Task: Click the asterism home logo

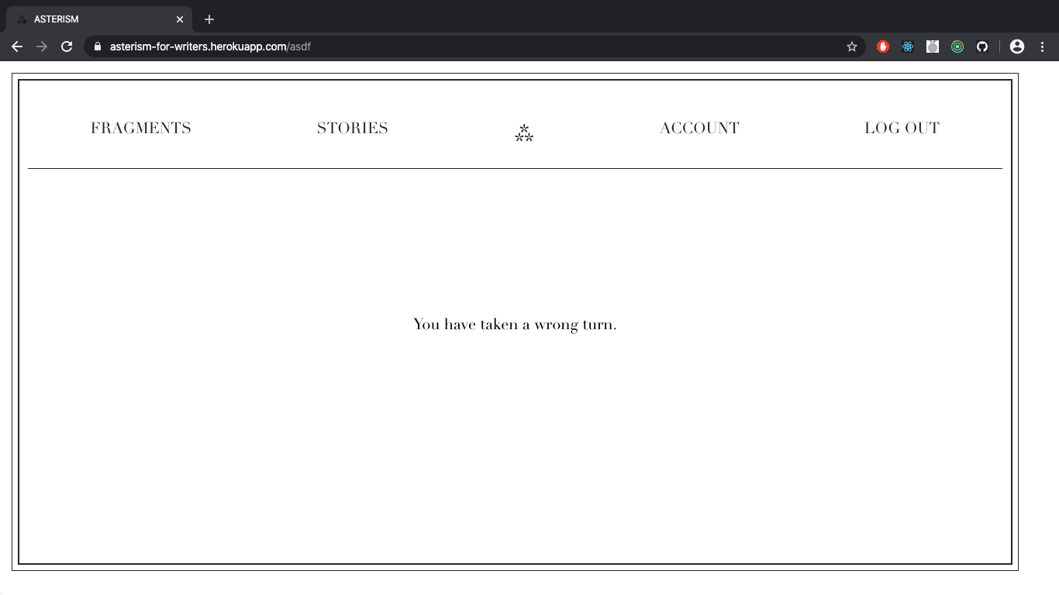Action: pyautogui.click(x=524, y=133)
